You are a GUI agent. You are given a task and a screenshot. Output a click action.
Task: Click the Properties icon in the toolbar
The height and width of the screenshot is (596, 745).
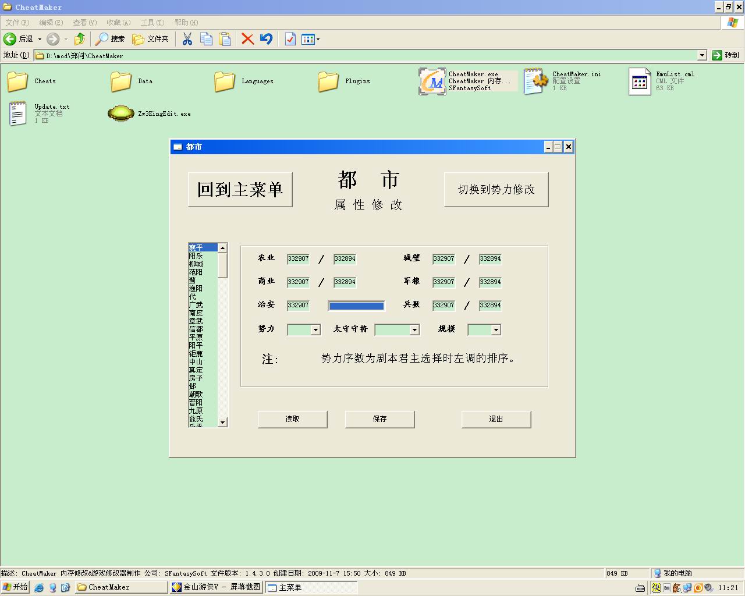[x=290, y=39]
